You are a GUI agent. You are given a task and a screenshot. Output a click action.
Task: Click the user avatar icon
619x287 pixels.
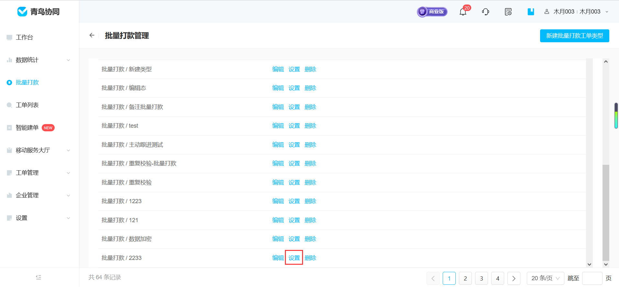click(x=547, y=12)
